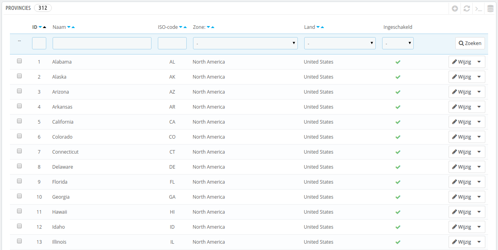Sort Land column descending

[318, 27]
